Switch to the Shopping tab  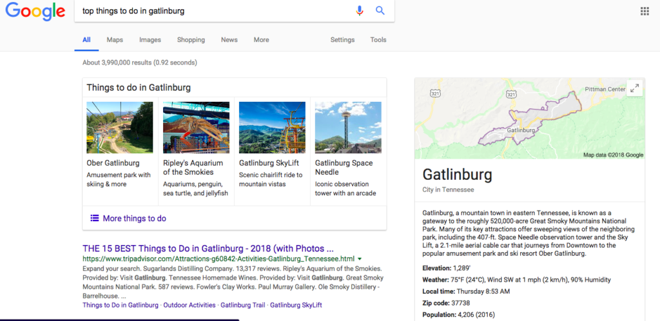[191, 40]
